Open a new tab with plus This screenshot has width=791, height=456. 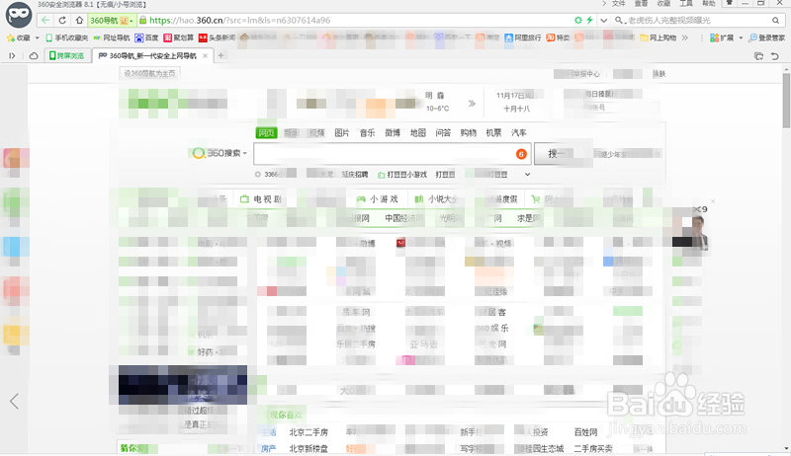click(x=220, y=56)
